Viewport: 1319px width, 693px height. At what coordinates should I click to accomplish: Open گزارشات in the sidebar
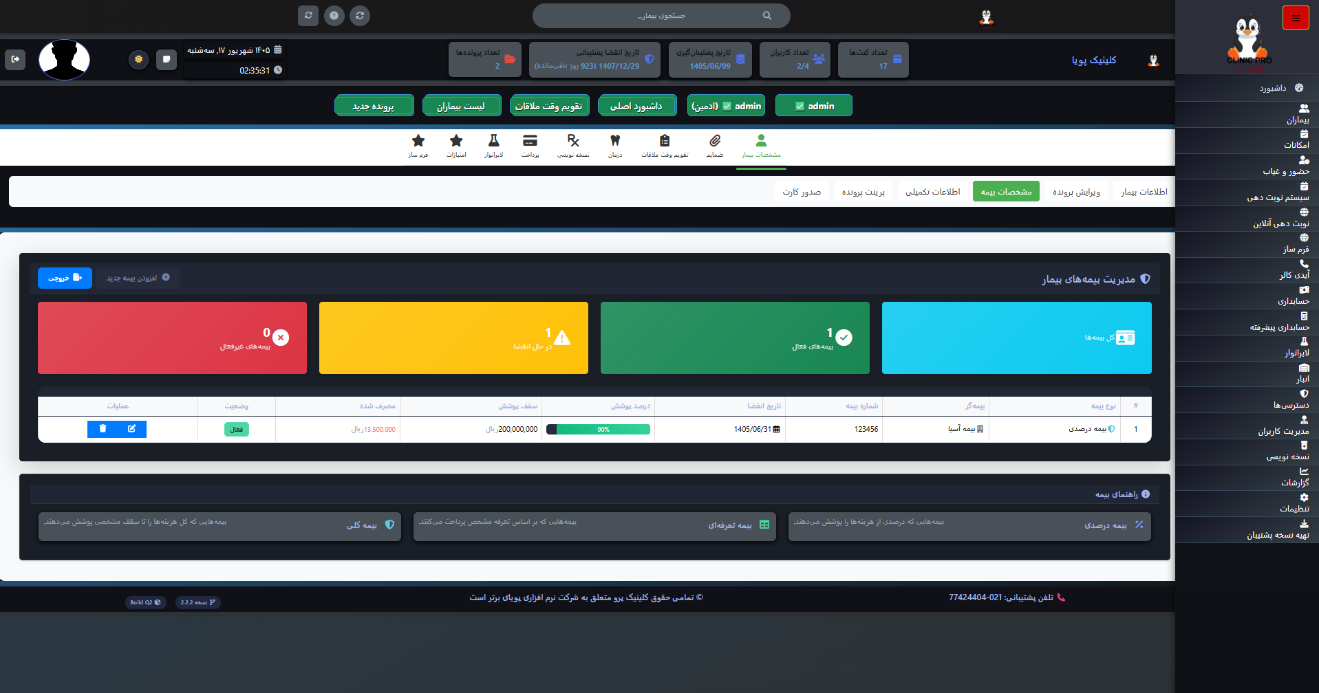coord(1247,477)
